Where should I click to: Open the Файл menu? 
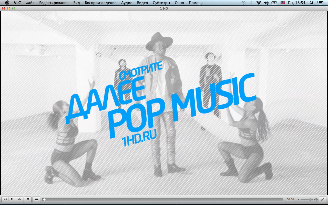pos(30,3)
